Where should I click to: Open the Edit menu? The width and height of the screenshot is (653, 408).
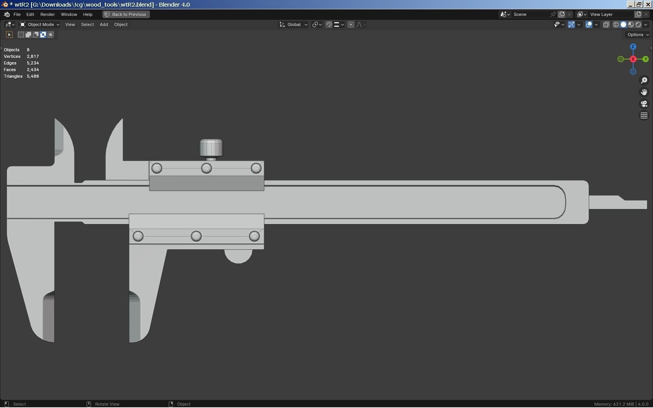(x=30, y=14)
